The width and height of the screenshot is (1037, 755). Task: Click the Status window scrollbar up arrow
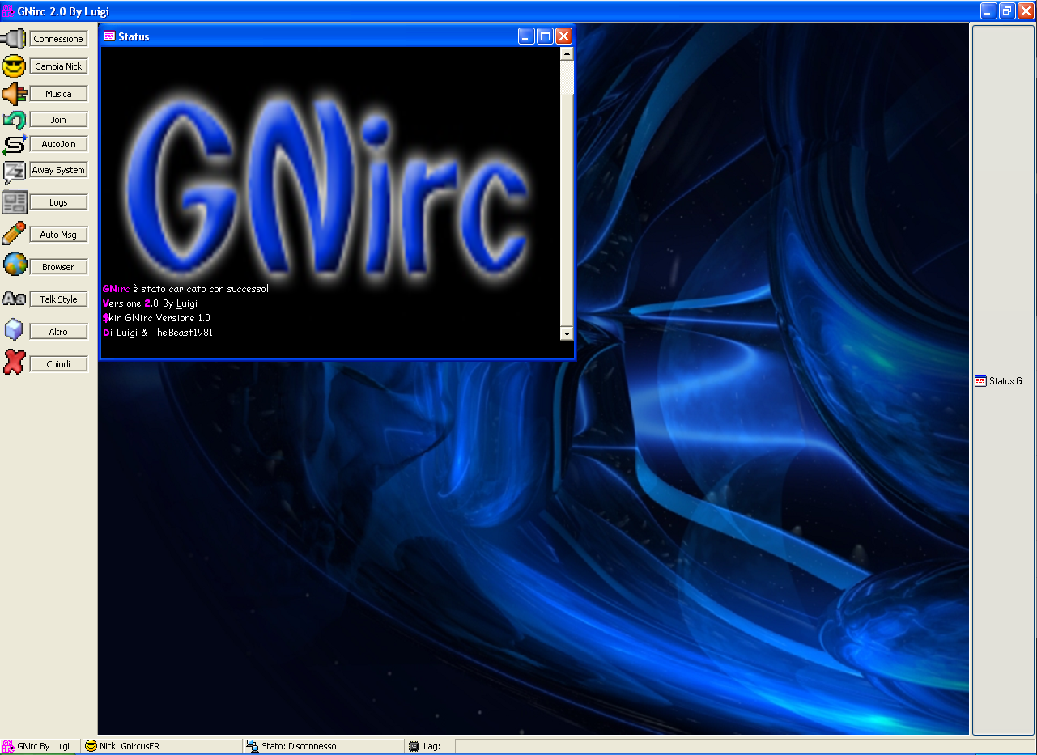tap(567, 54)
